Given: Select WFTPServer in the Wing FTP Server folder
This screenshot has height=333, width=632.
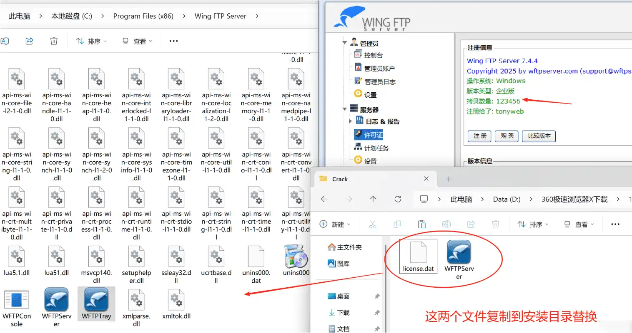Looking at the screenshot, I should pyautogui.click(x=56, y=308).
